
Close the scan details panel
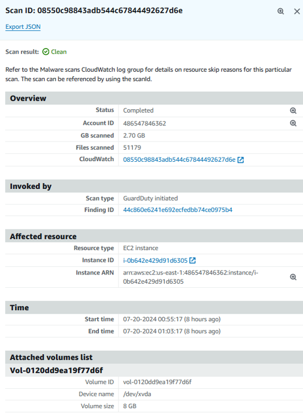coord(297,11)
